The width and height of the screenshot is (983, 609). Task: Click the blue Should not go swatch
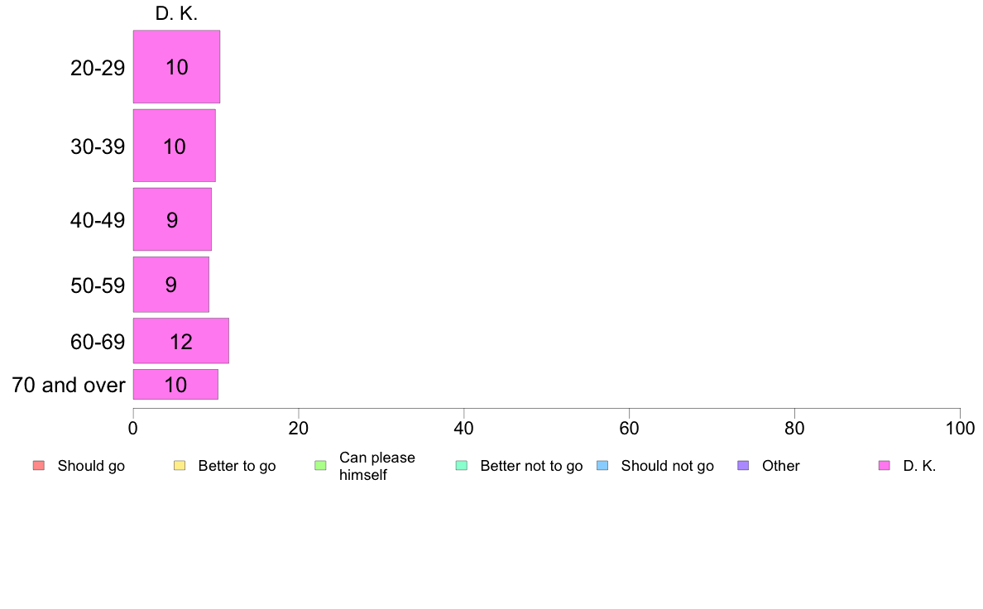[x=602, y=465]
